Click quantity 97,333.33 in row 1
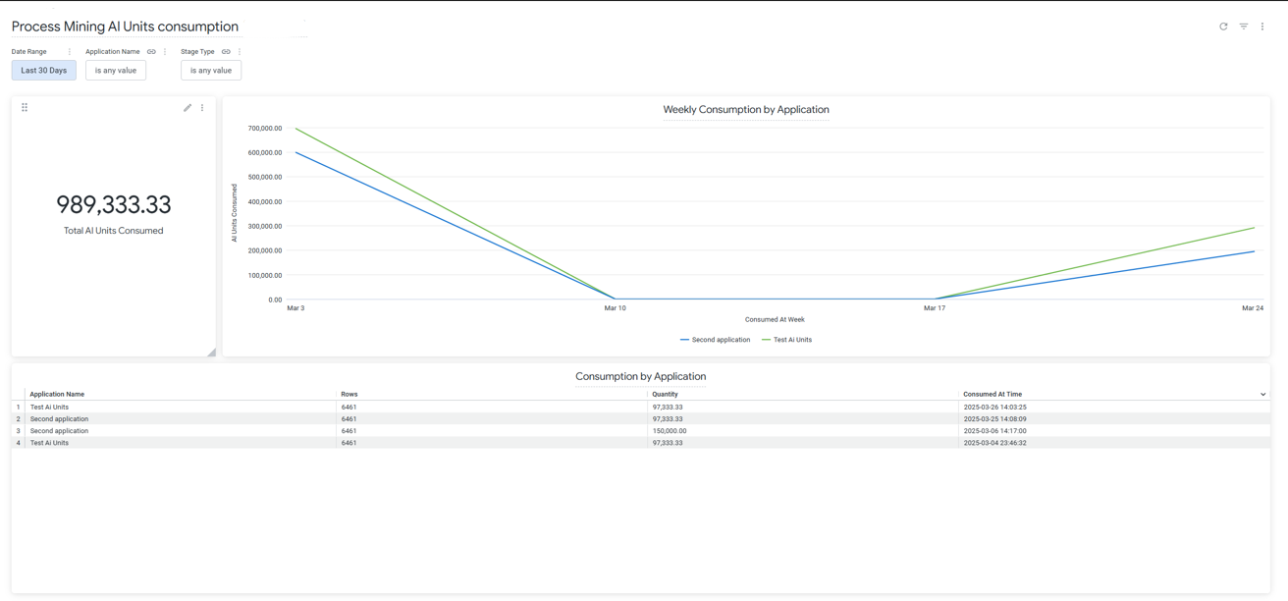 (x=668, y=407)
